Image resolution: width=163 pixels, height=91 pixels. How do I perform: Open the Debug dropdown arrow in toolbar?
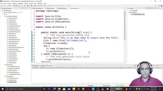26,6
